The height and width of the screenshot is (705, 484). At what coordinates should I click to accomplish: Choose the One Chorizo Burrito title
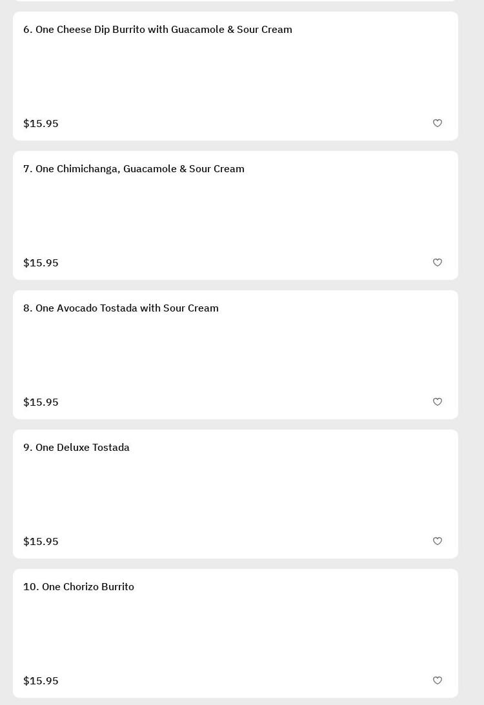(79, 587)
